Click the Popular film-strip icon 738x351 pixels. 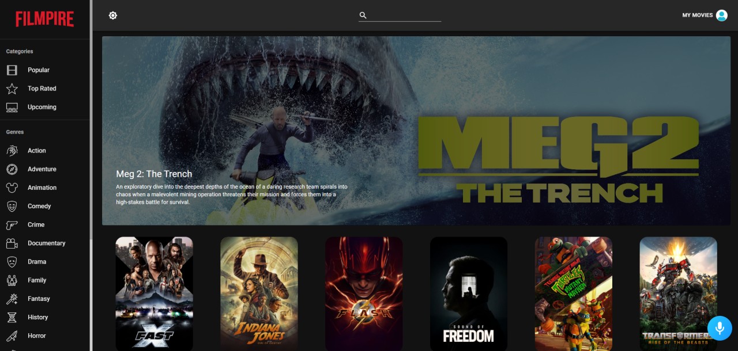pyautogui.click(x=12, y=70)
